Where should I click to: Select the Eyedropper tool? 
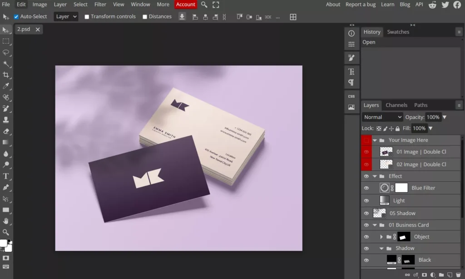pyautogui.click(x=5, y=86)
